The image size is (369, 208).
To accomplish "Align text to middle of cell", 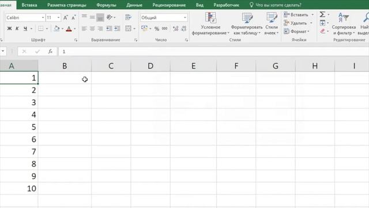I will click(92, 17).
